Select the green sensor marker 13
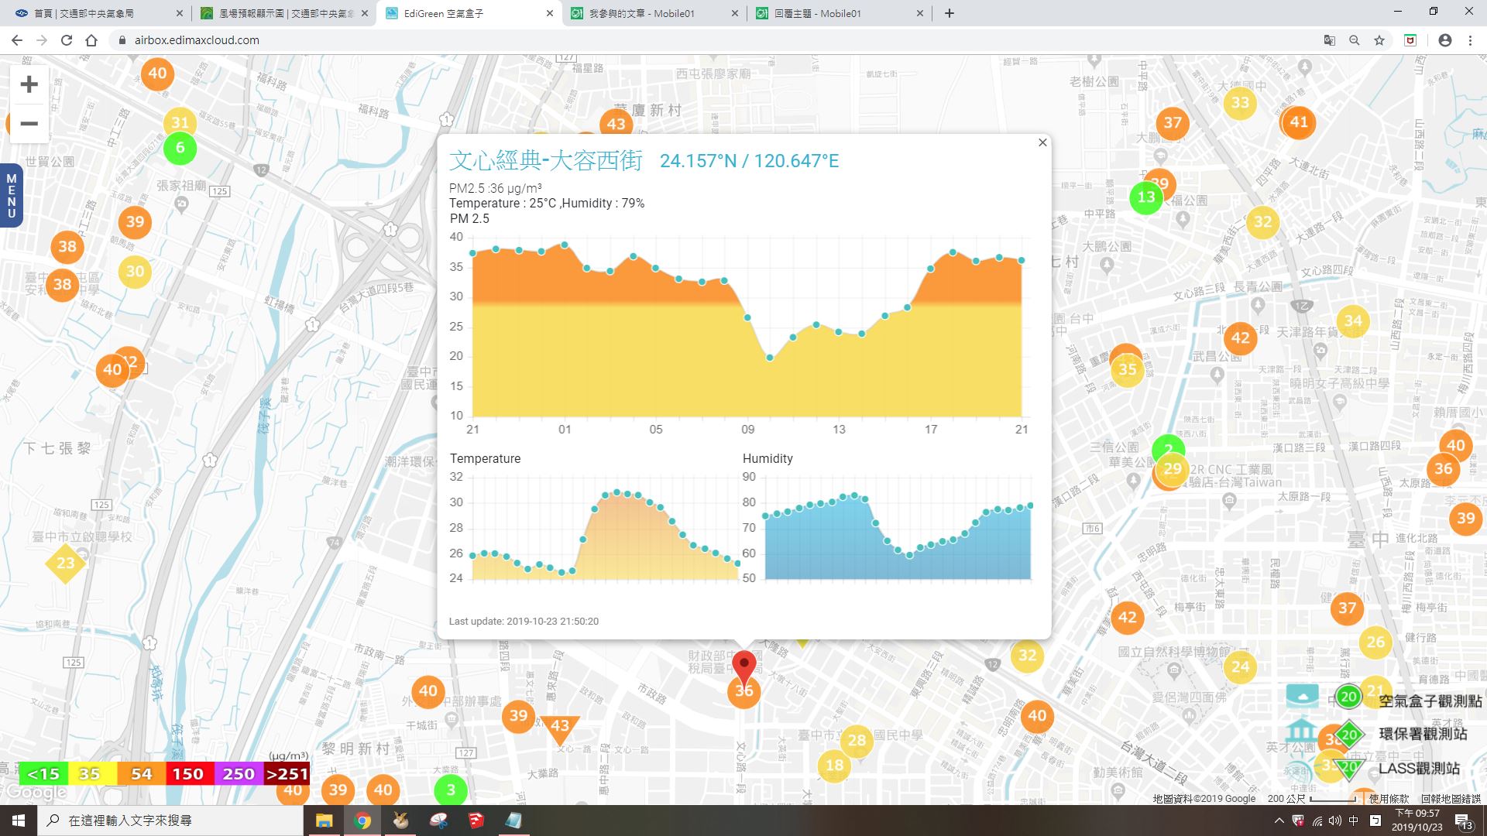Viewport: 1487px width, 836px height. point(1146,197)
